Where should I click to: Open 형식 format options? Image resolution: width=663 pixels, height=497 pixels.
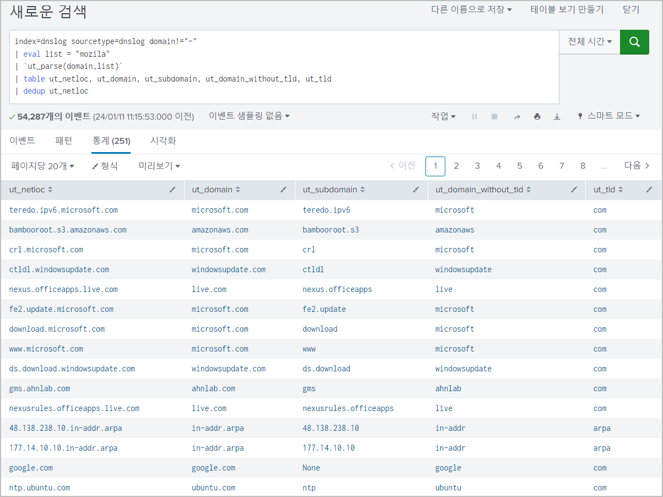[x=105, y=166]
